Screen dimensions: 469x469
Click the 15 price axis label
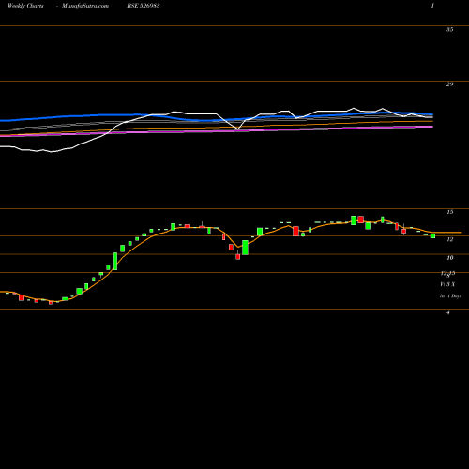(x=449, y=212)
